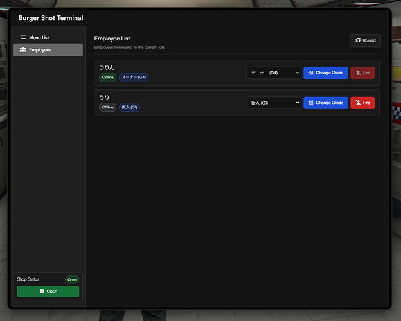The image size is (401, 321).
Task: Change Grade for employee うり
Action: 326,103
